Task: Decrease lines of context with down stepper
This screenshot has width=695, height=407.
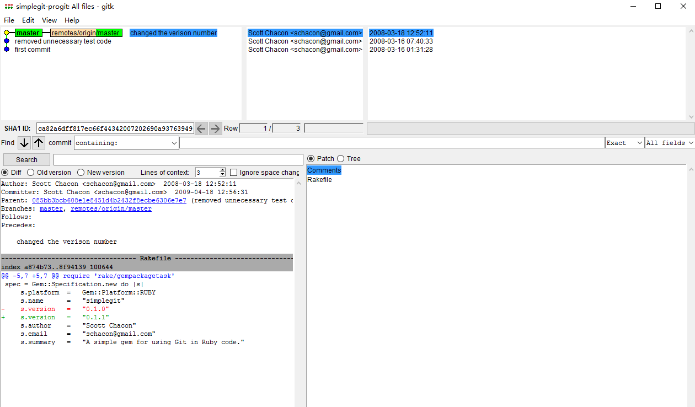Action: [222, 175]
